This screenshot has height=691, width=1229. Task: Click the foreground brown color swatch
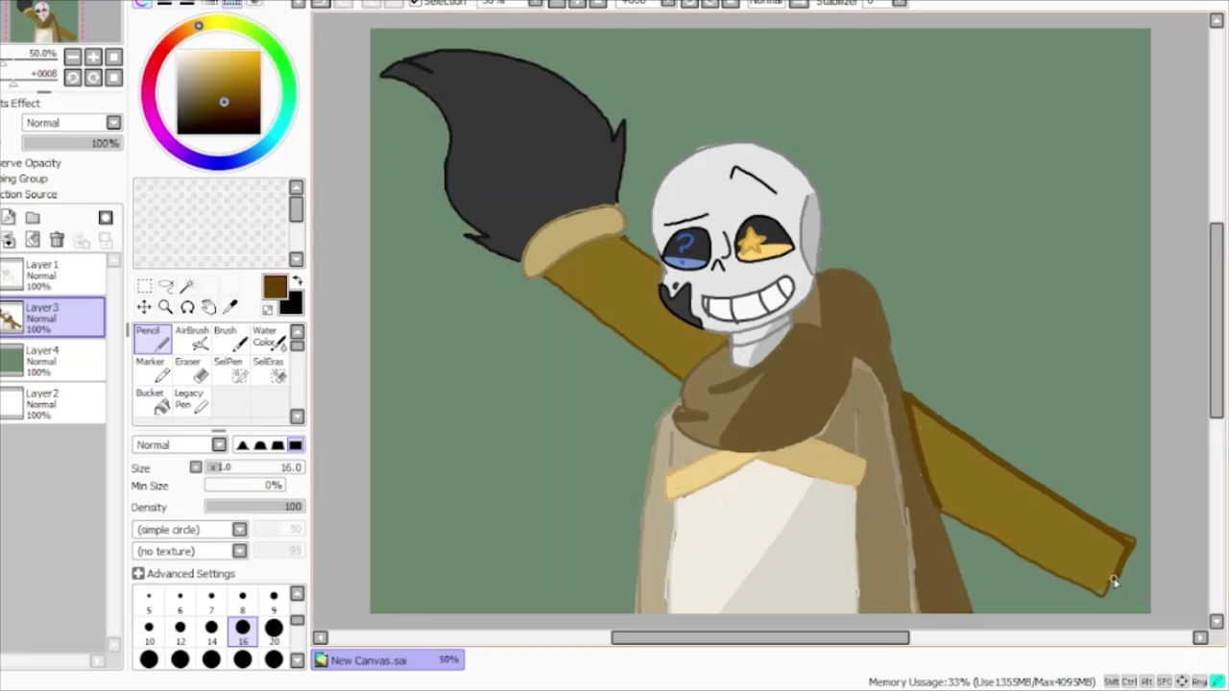point(275,287)
